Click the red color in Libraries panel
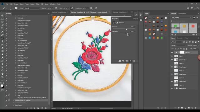Image resolution: width=200 pixels, height=112 pixels. point(193,26)
